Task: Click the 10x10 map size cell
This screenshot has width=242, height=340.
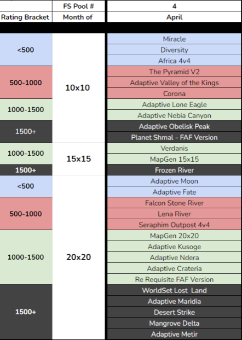Action: tap(78, 88)
